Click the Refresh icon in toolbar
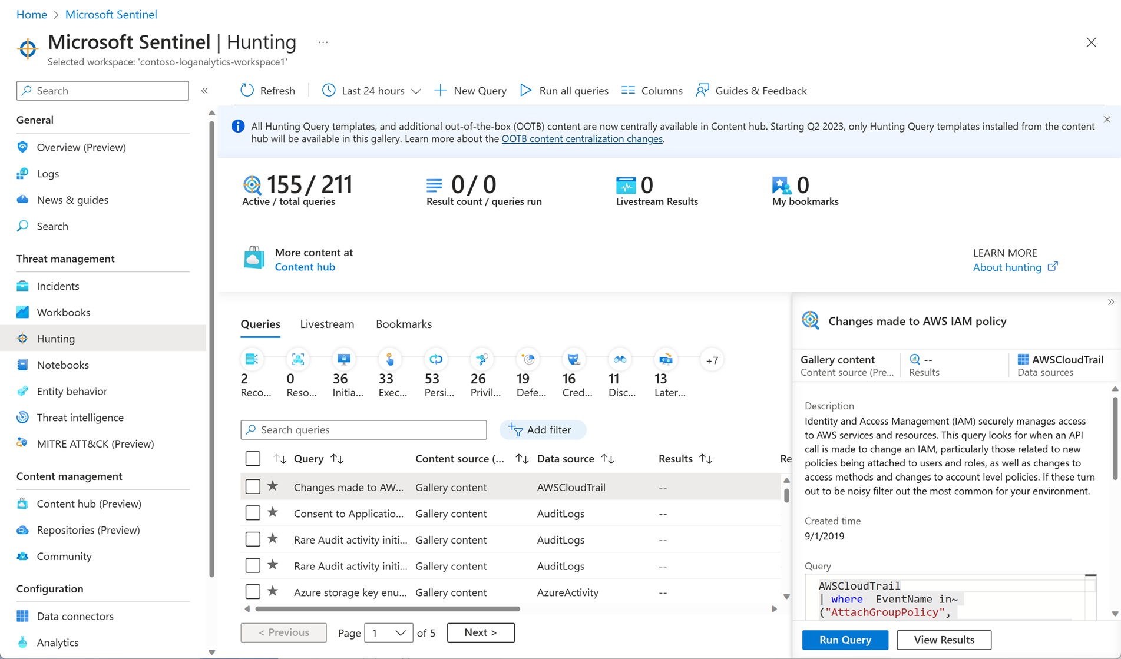Screen dimensions: 1121x659 pos(247,90)
